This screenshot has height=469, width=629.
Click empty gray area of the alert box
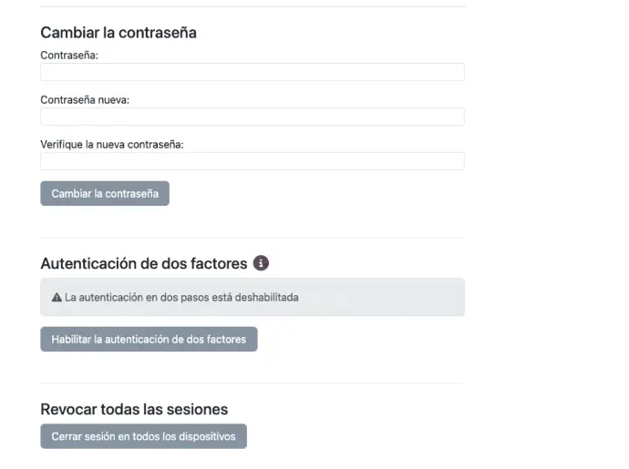[381, 297]
